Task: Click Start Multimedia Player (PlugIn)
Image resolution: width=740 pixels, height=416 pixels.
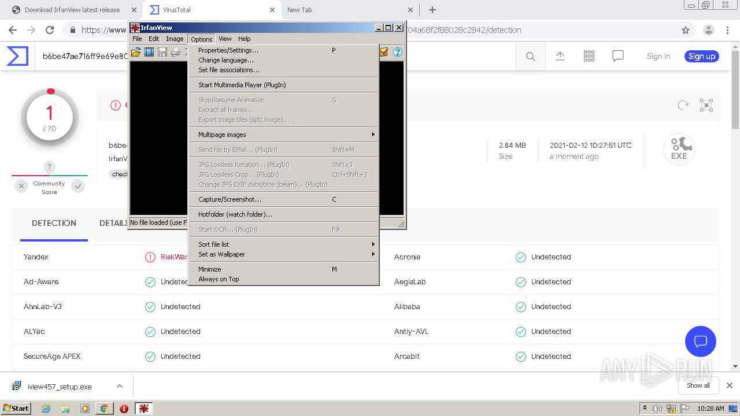Action: click(x=284, y=85)
